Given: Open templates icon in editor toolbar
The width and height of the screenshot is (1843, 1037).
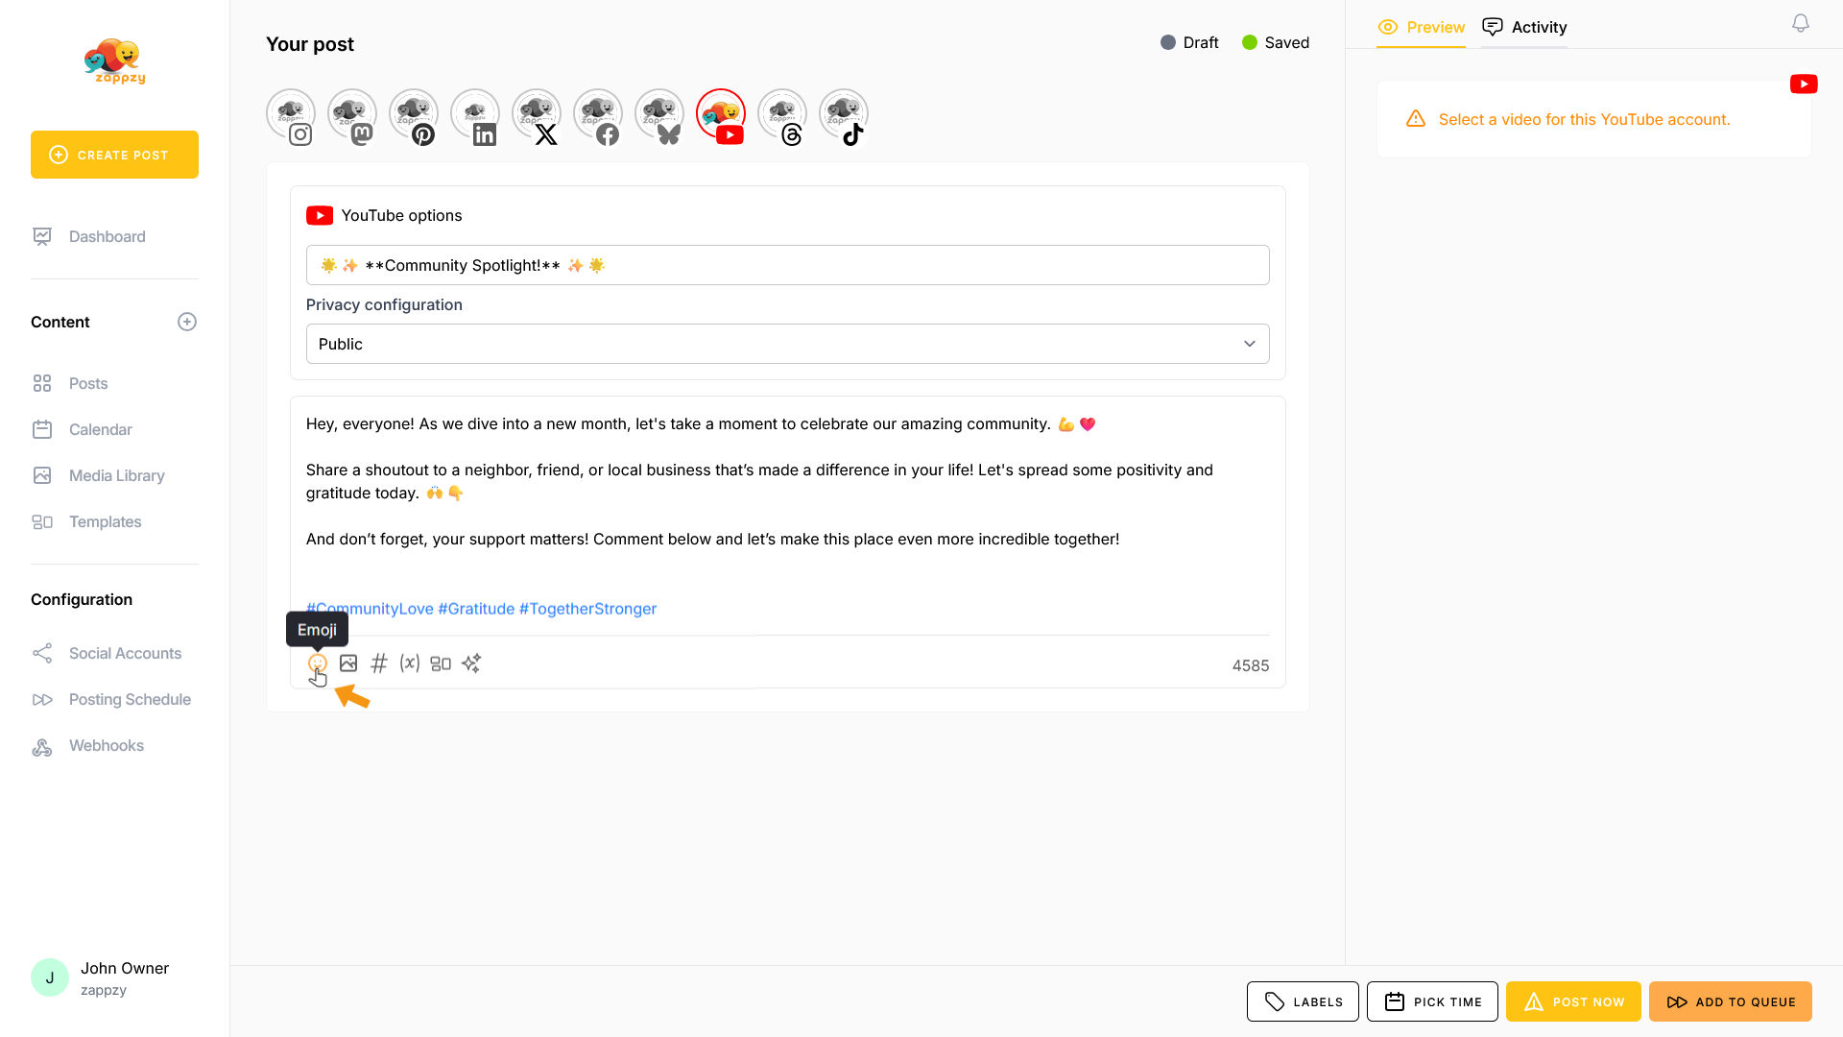Looking at the screenshot, I should coord(441,663).
